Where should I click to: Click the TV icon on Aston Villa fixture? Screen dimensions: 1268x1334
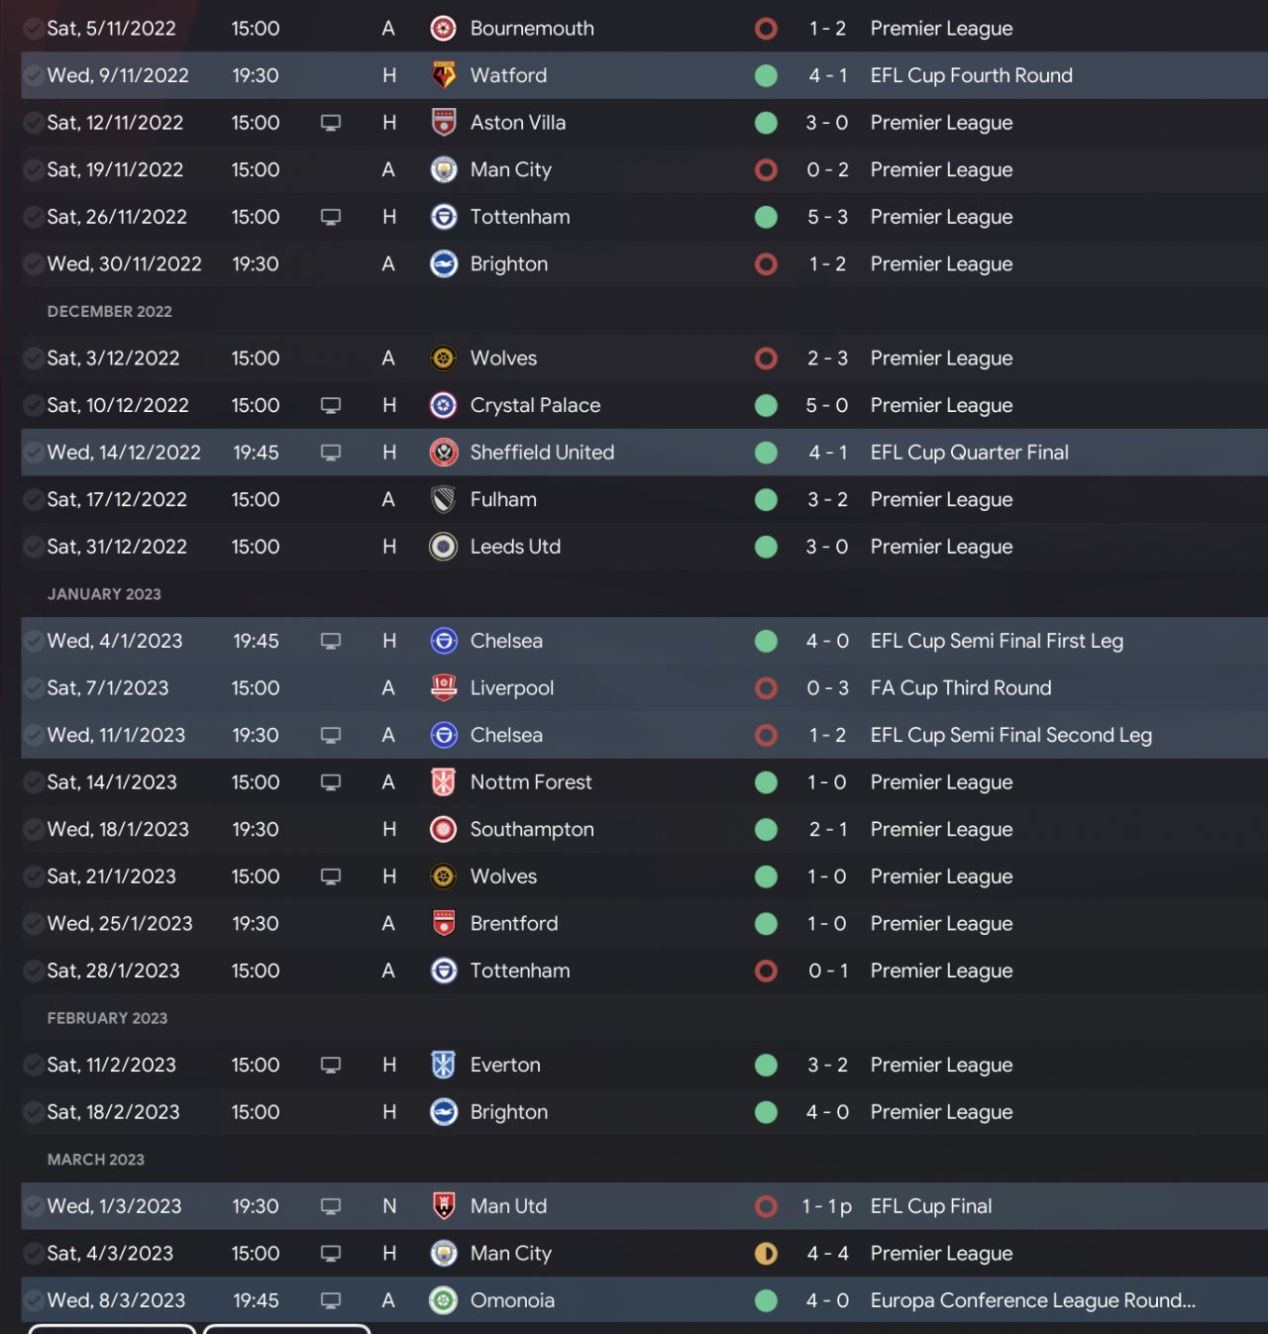click(x=331, y=123)
